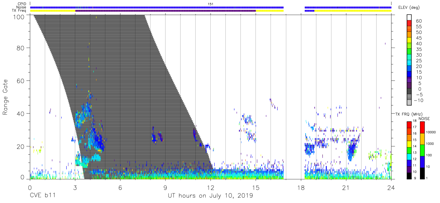Click the 'UT hours on July 10, 2019' title
440x203 pixels.
click(x=210, y=196)
